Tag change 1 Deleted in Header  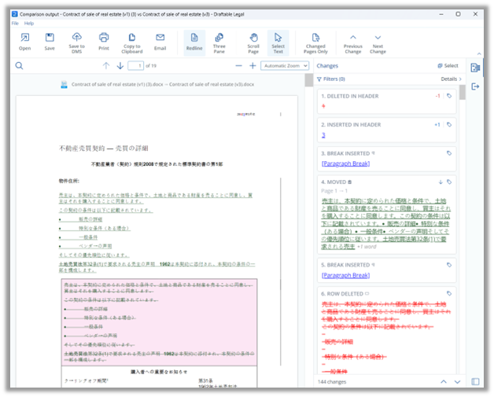point(449,96)
